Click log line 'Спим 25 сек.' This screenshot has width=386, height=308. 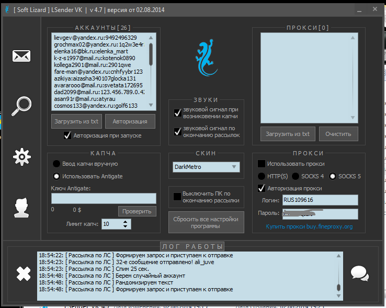[x=94, y=269]
